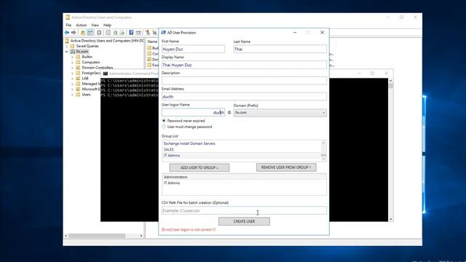Open Properties from the ADUC toolbar page icon
Image resolution: width=466 pixels, height=262 pixels.
pos(108,32)
